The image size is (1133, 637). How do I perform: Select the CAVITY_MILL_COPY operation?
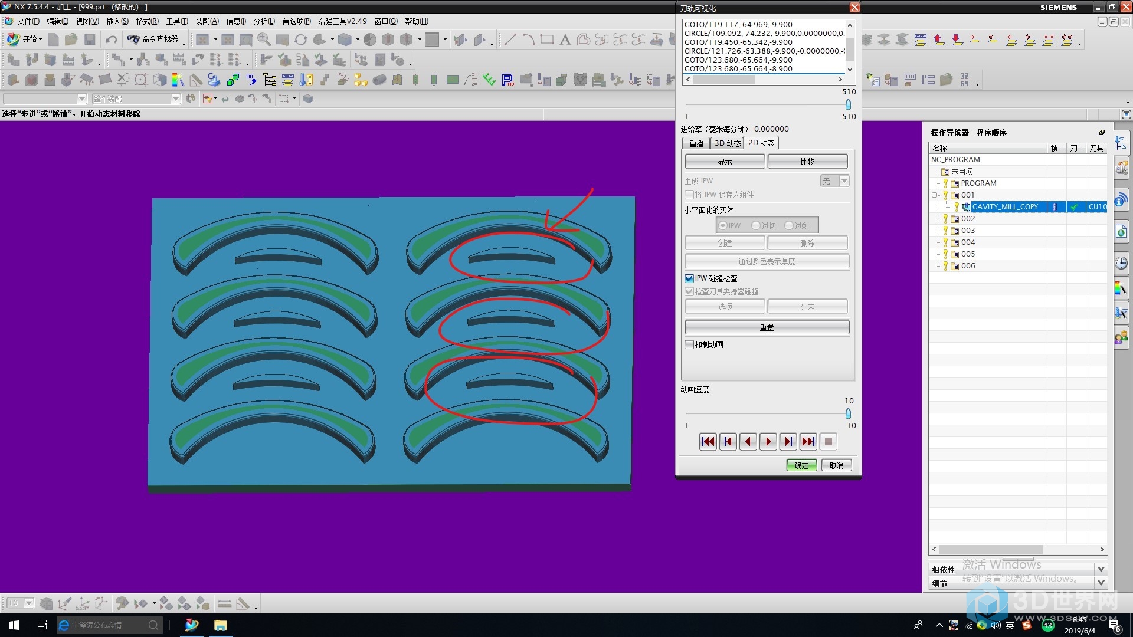pos(1005,207)
